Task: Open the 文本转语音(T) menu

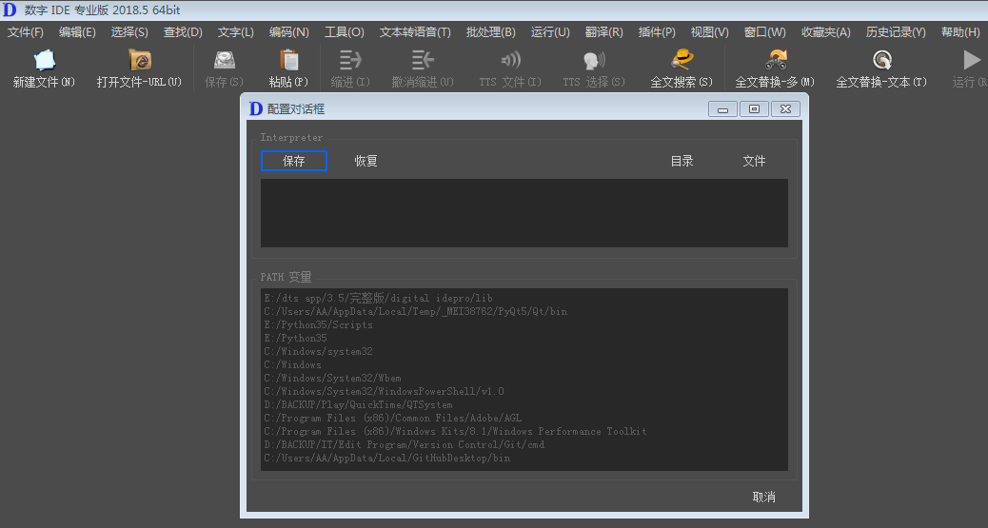Action: pyautogui.click(x=415, y=32)
